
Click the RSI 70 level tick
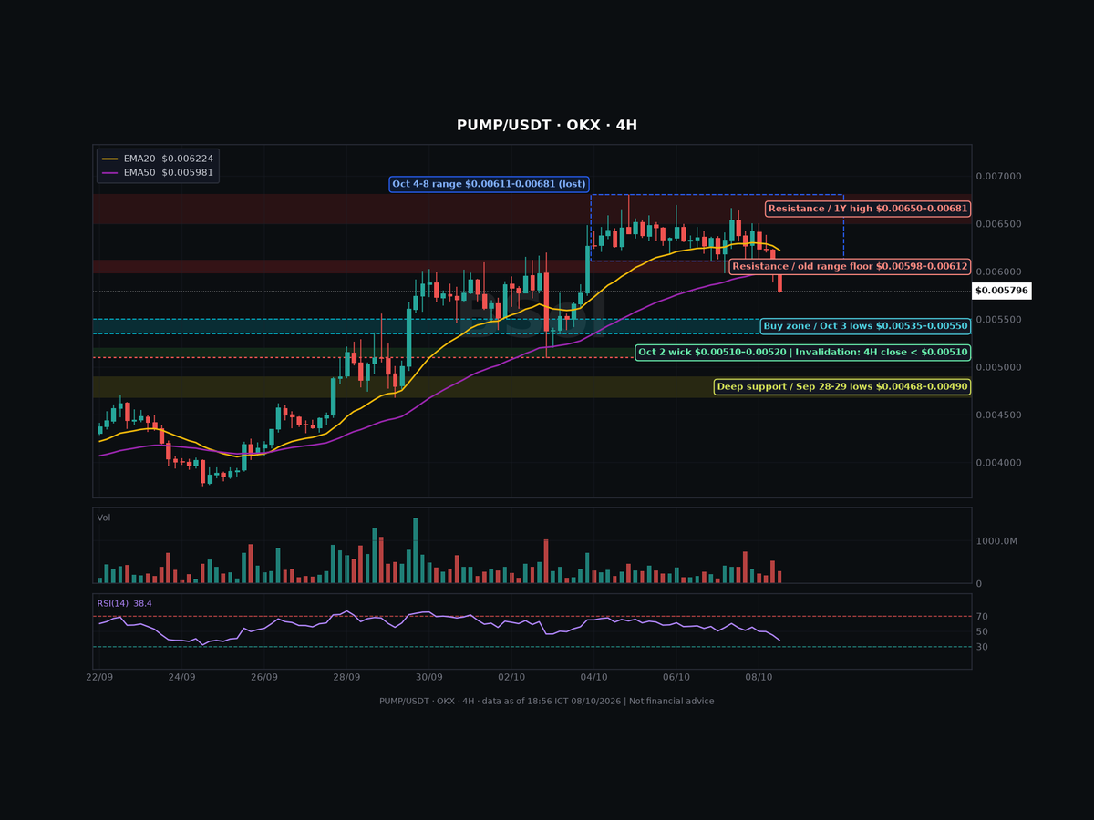pos(983,617)
